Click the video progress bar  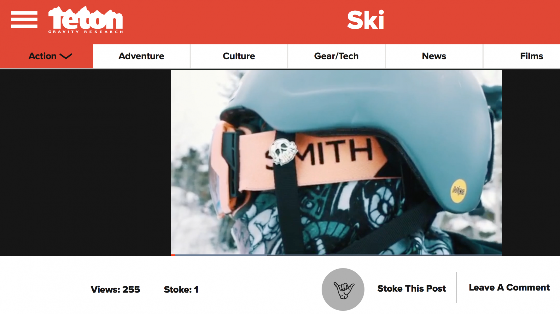point(337,255)
